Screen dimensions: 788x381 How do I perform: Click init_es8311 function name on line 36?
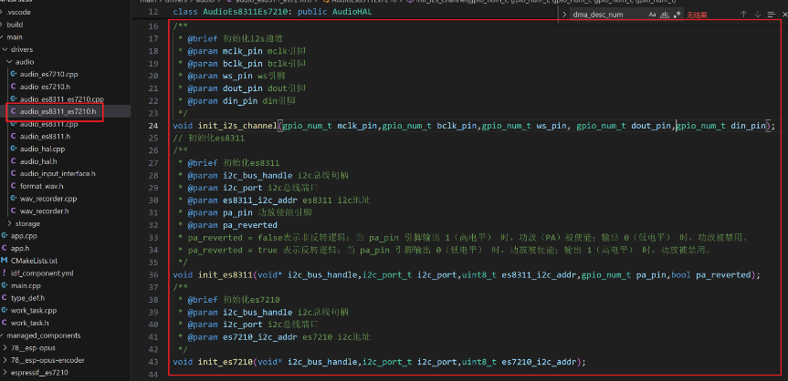(x=225, y=275)
